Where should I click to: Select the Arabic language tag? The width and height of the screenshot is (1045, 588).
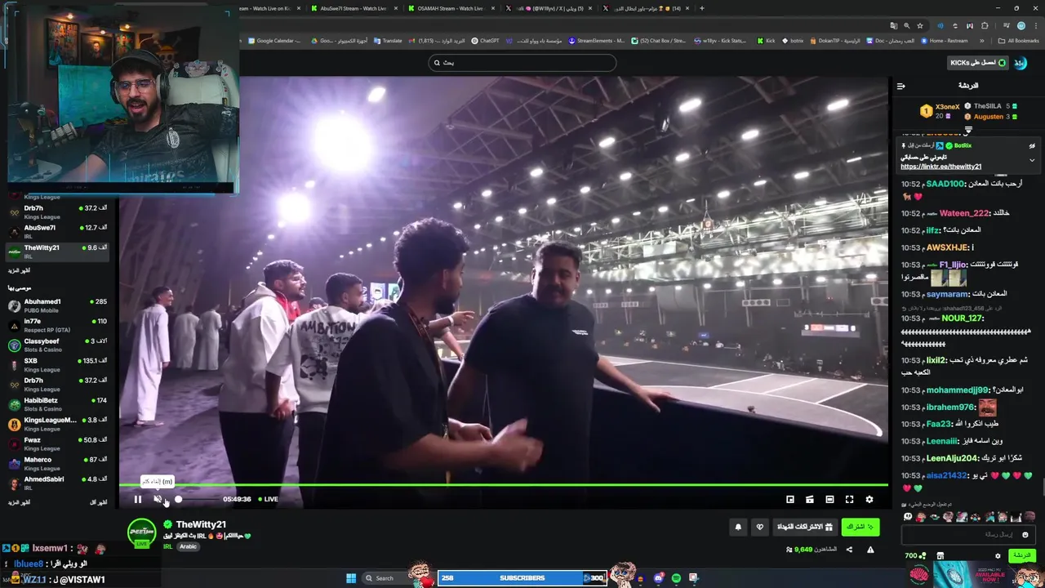[x=189, y=546]
